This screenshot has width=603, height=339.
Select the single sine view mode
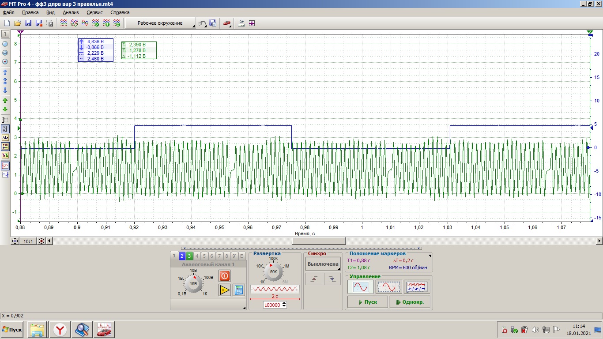[360, 287]
